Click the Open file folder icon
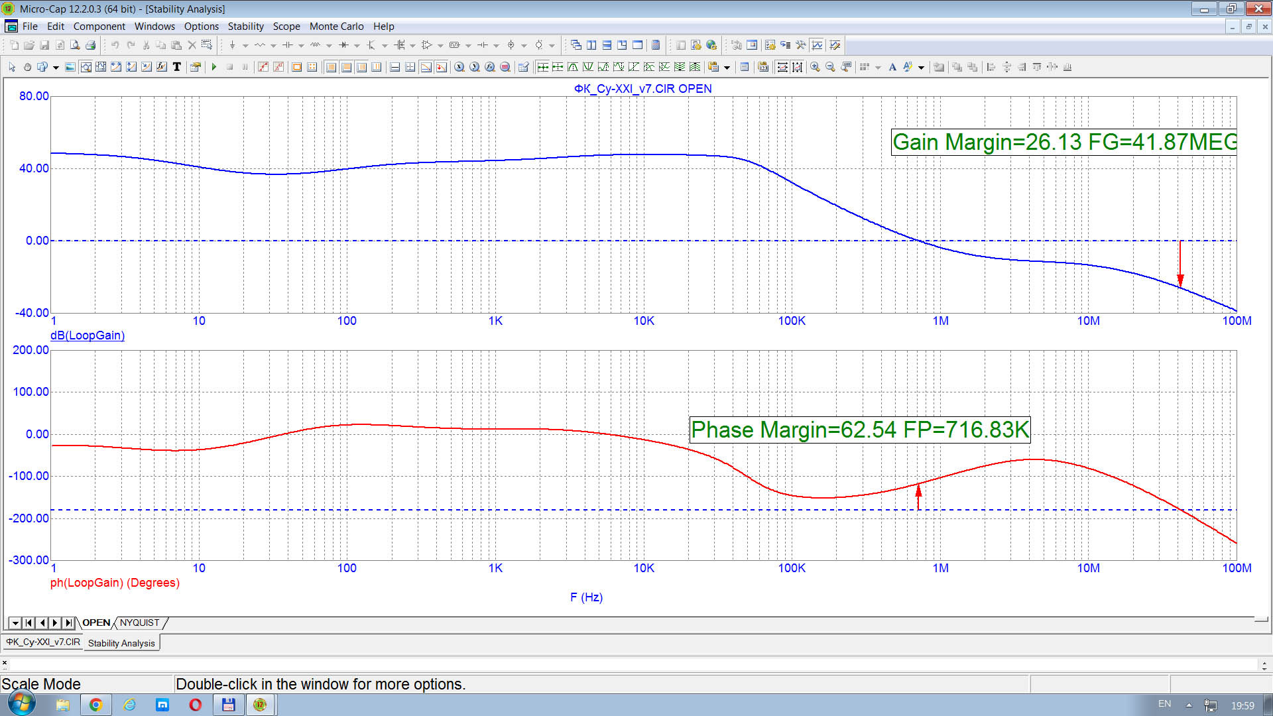 click(x=29, y=45)
